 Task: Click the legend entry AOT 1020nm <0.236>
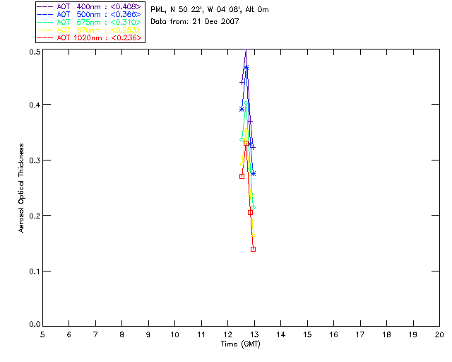click(90, 37)
